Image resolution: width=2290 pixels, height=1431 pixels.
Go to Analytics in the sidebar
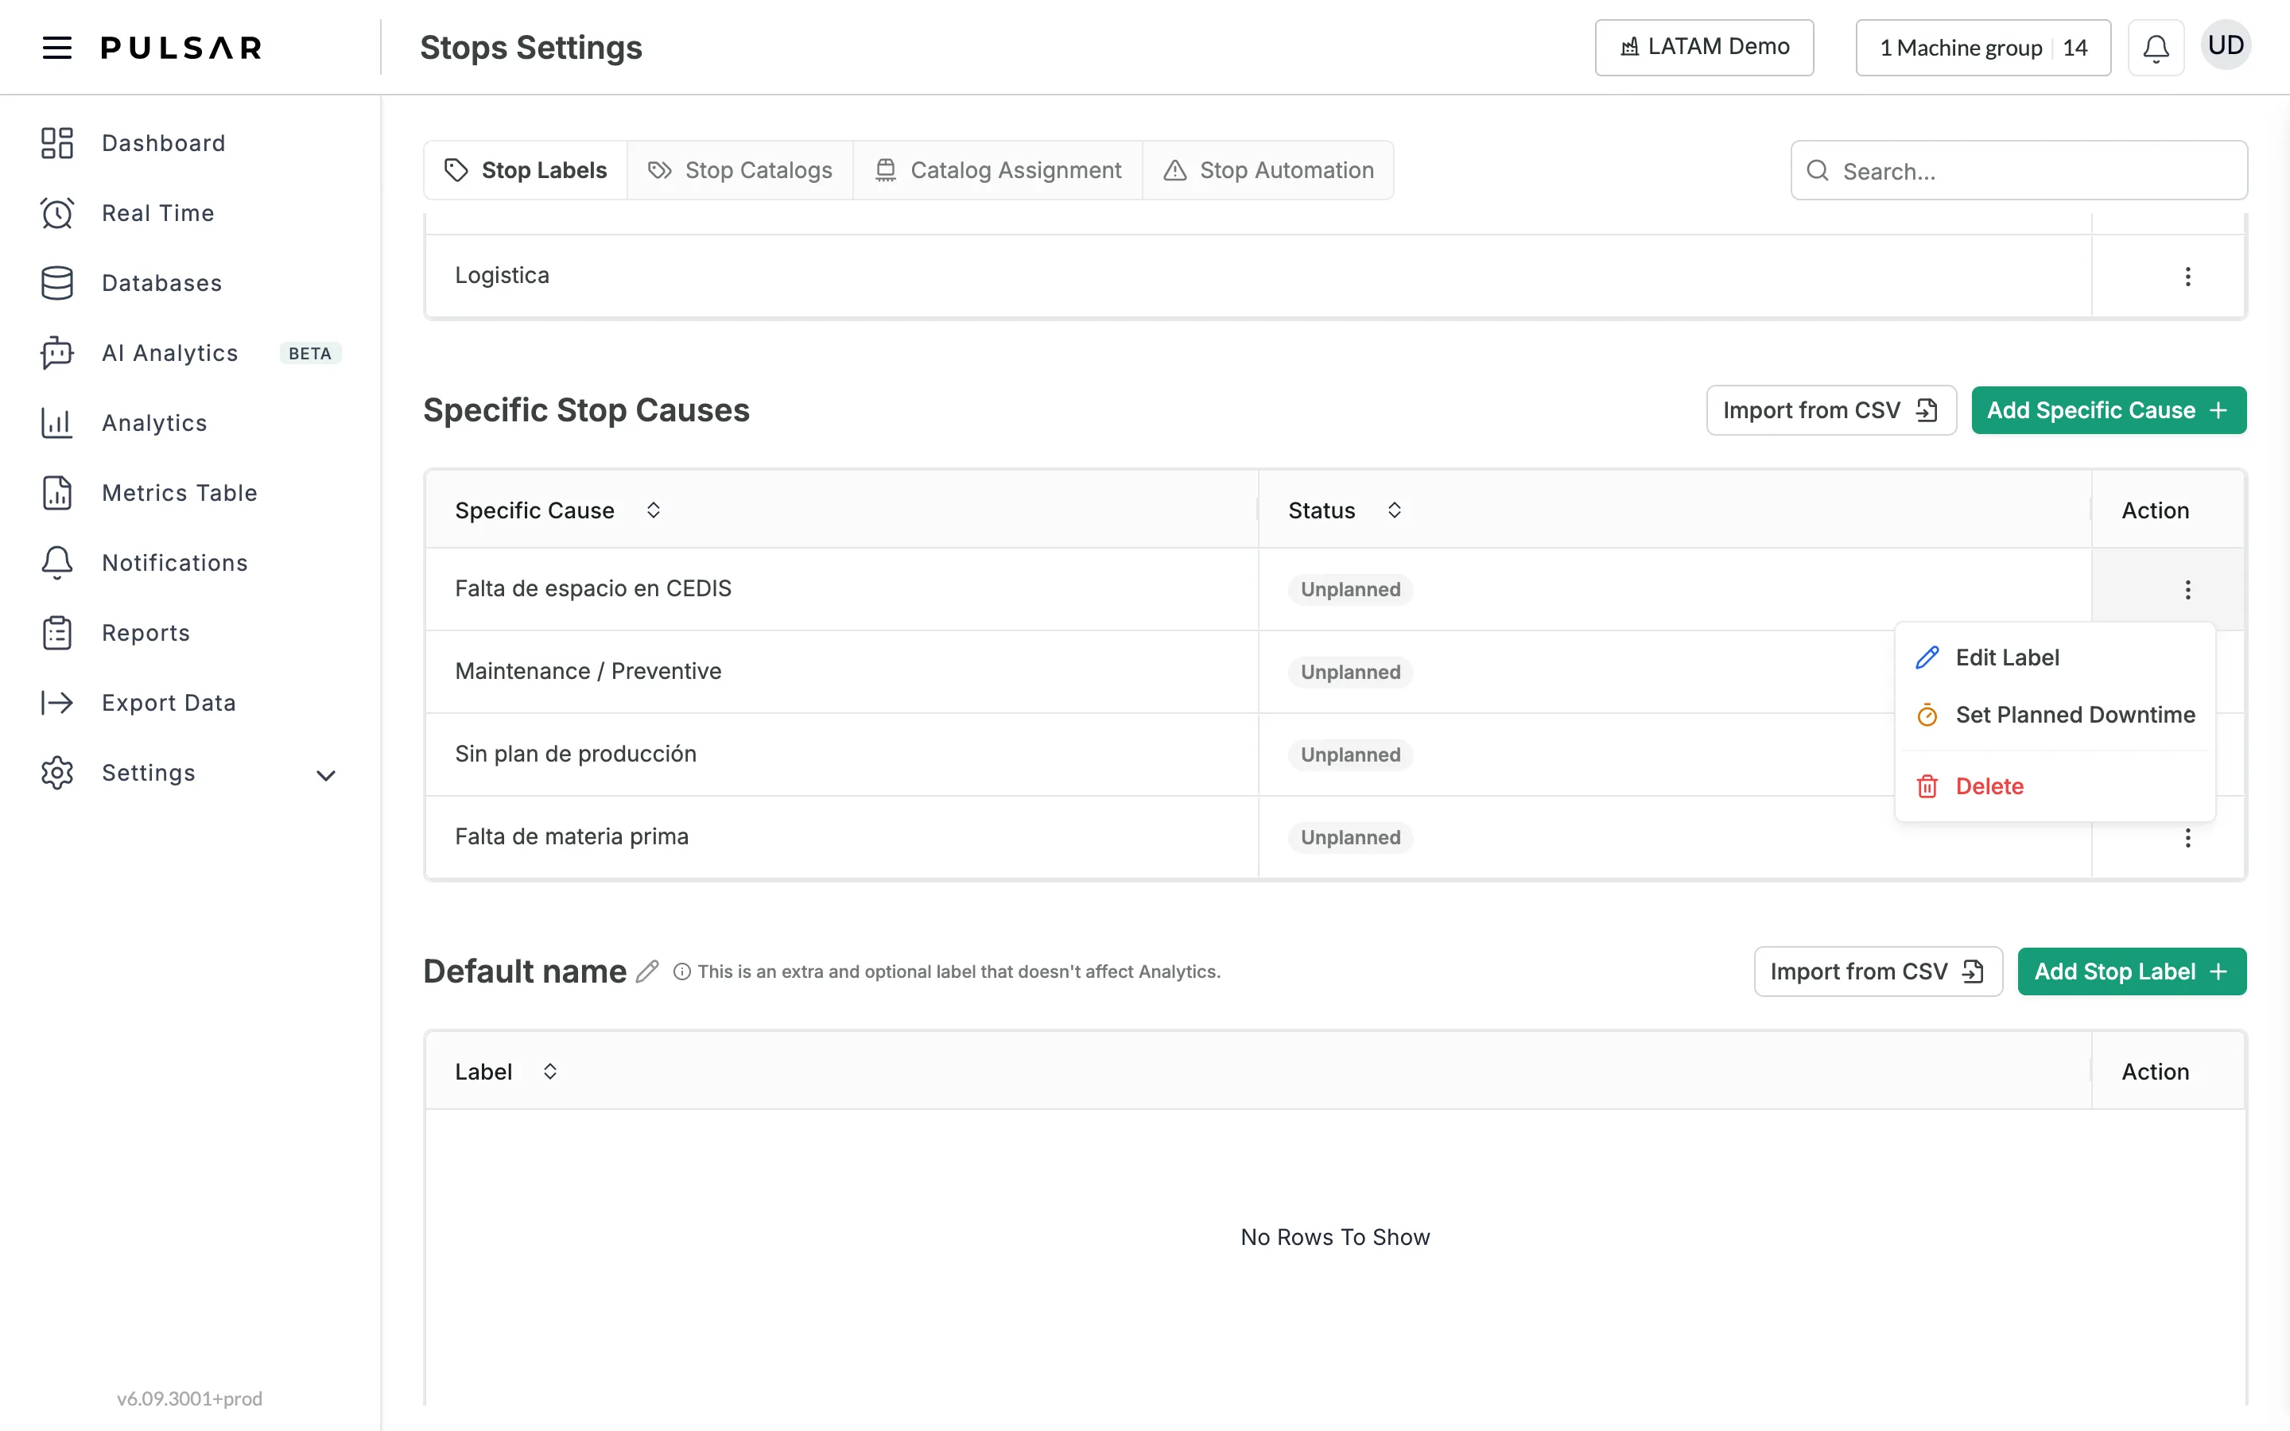click(153, 423)
